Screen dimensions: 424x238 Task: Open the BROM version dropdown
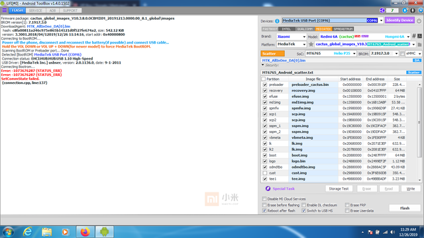point(396,54)
